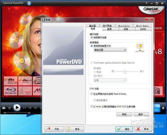Switch to the MovieLive tab
Screen dimensions: 167x135
(x=124, y=26)
